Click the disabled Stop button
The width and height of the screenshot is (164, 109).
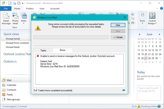[118, 31]
